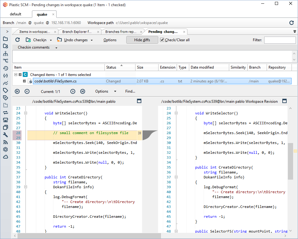Open Branch Explorer tree icon in sidebar
Viewport: 298px width, 239px height.
point(6,54)
